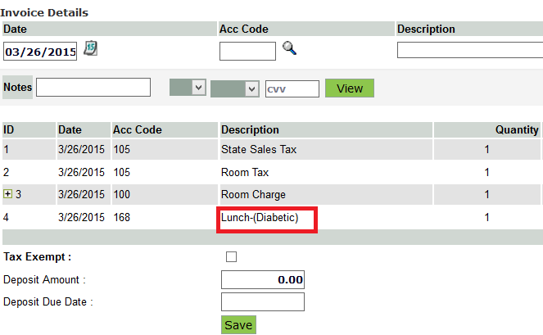Viewport: 543px width, 335px height.
Task: Click the Deposit Amount field
Action: tap(263, 279)
